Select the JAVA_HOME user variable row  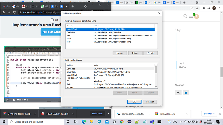tap(110, 29)
